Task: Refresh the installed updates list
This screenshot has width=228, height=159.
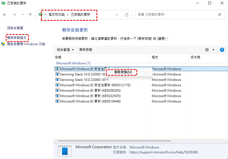Action: pos(127,15)
